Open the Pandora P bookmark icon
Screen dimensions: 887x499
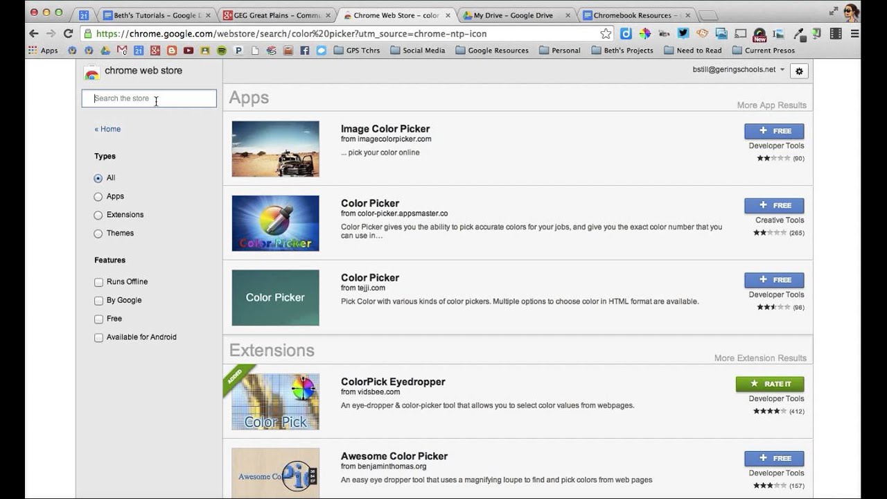(238, 50)
